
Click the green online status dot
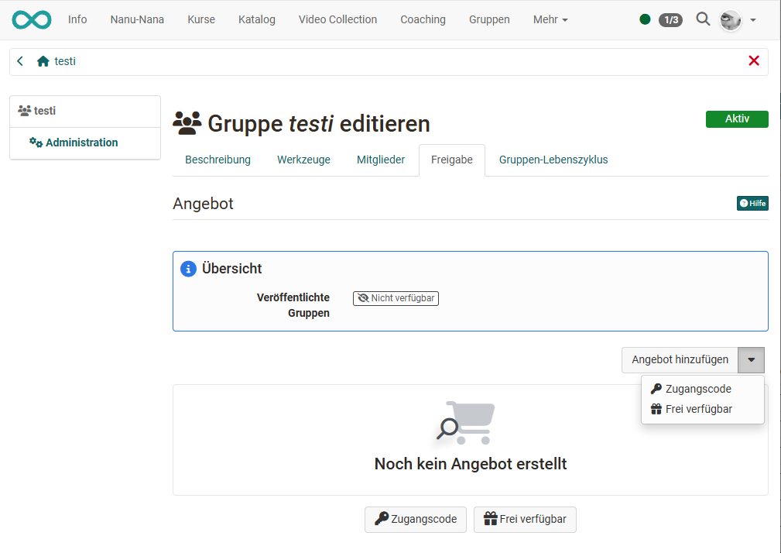click(645, 19)
